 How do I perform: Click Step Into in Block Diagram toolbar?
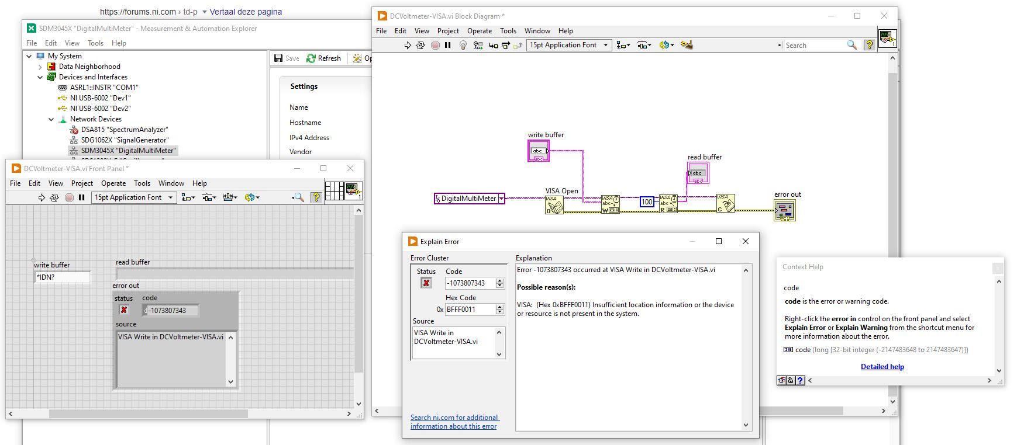[493, 45]
